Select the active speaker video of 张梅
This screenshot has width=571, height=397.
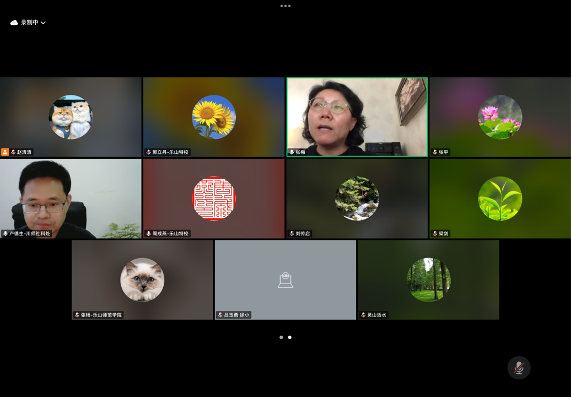(x=357, y=116)
